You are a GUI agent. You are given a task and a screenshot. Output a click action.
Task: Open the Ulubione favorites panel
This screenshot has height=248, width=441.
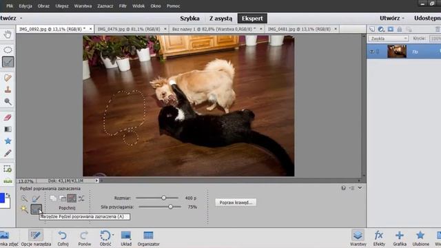click(420, 238)
